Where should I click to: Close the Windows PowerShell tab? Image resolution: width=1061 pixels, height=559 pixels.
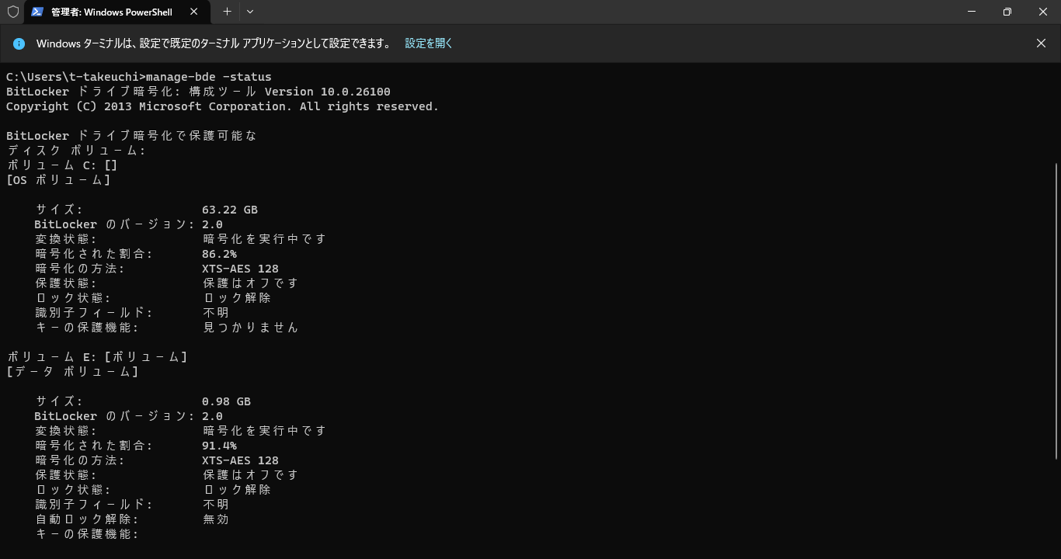[194, 12]
